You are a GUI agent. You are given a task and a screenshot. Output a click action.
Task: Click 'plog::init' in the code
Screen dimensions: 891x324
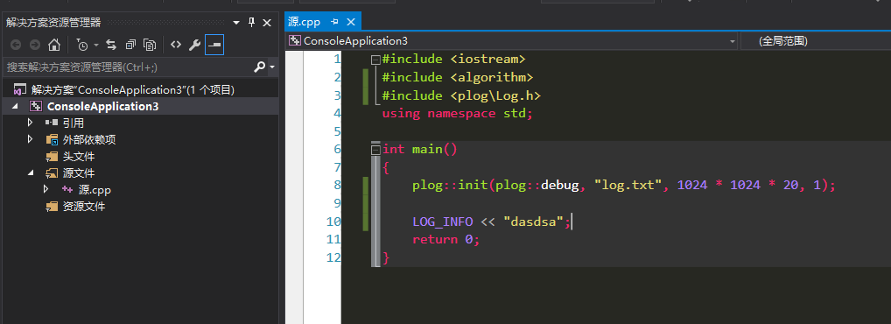(x=450, y=185)
